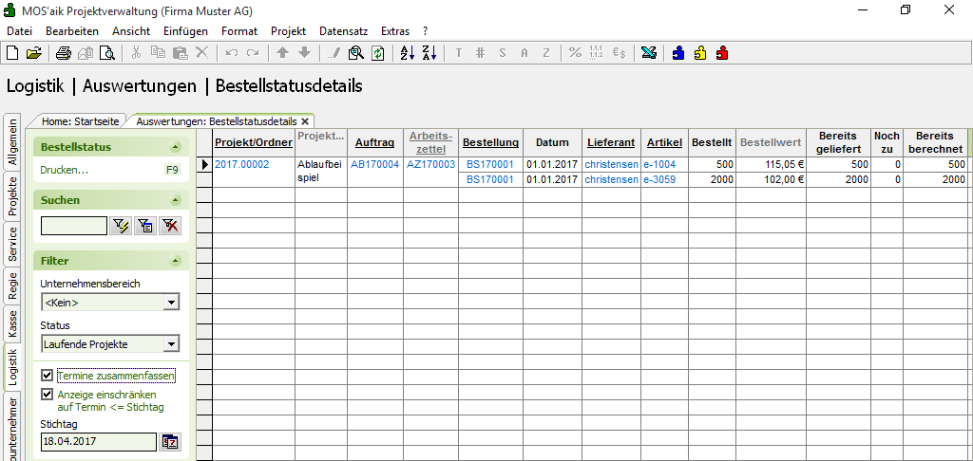Clear the search filter with red X icon
The height and width of the screenshot is (461, 973).
tap(170, 226)
